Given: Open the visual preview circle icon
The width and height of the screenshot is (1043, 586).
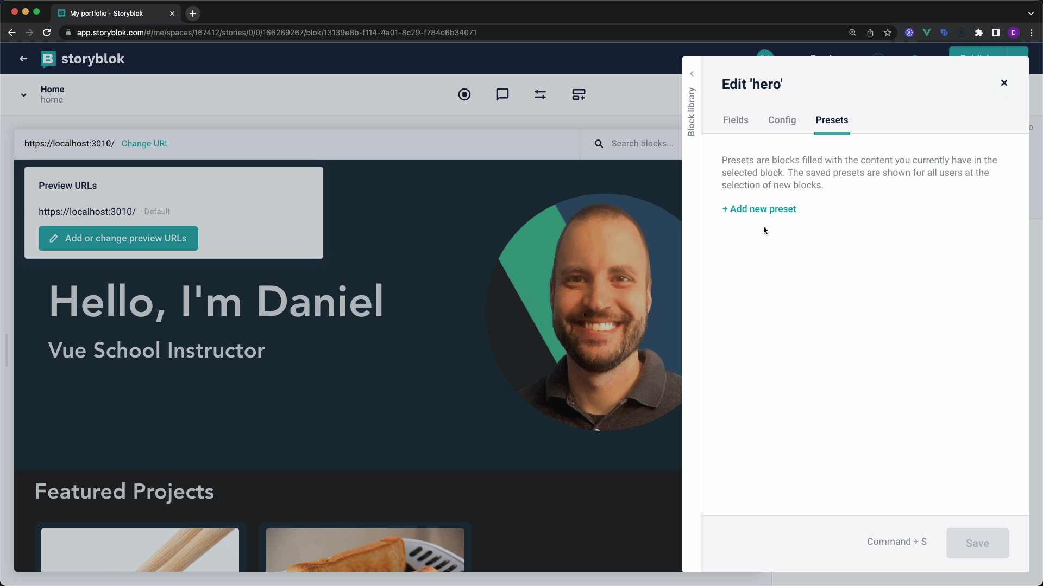Looking at the screenshot, I should [x=464, y=94].
